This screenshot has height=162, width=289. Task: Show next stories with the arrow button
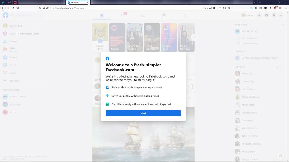pyautogui.click(x=195, y=37)
